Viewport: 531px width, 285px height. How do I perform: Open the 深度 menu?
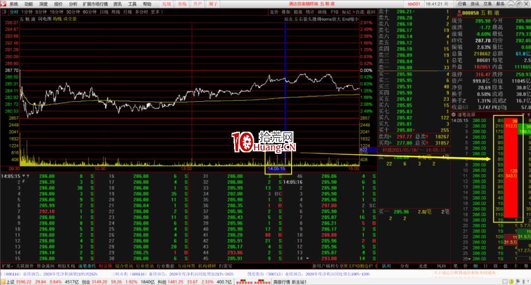pos(43,4)
